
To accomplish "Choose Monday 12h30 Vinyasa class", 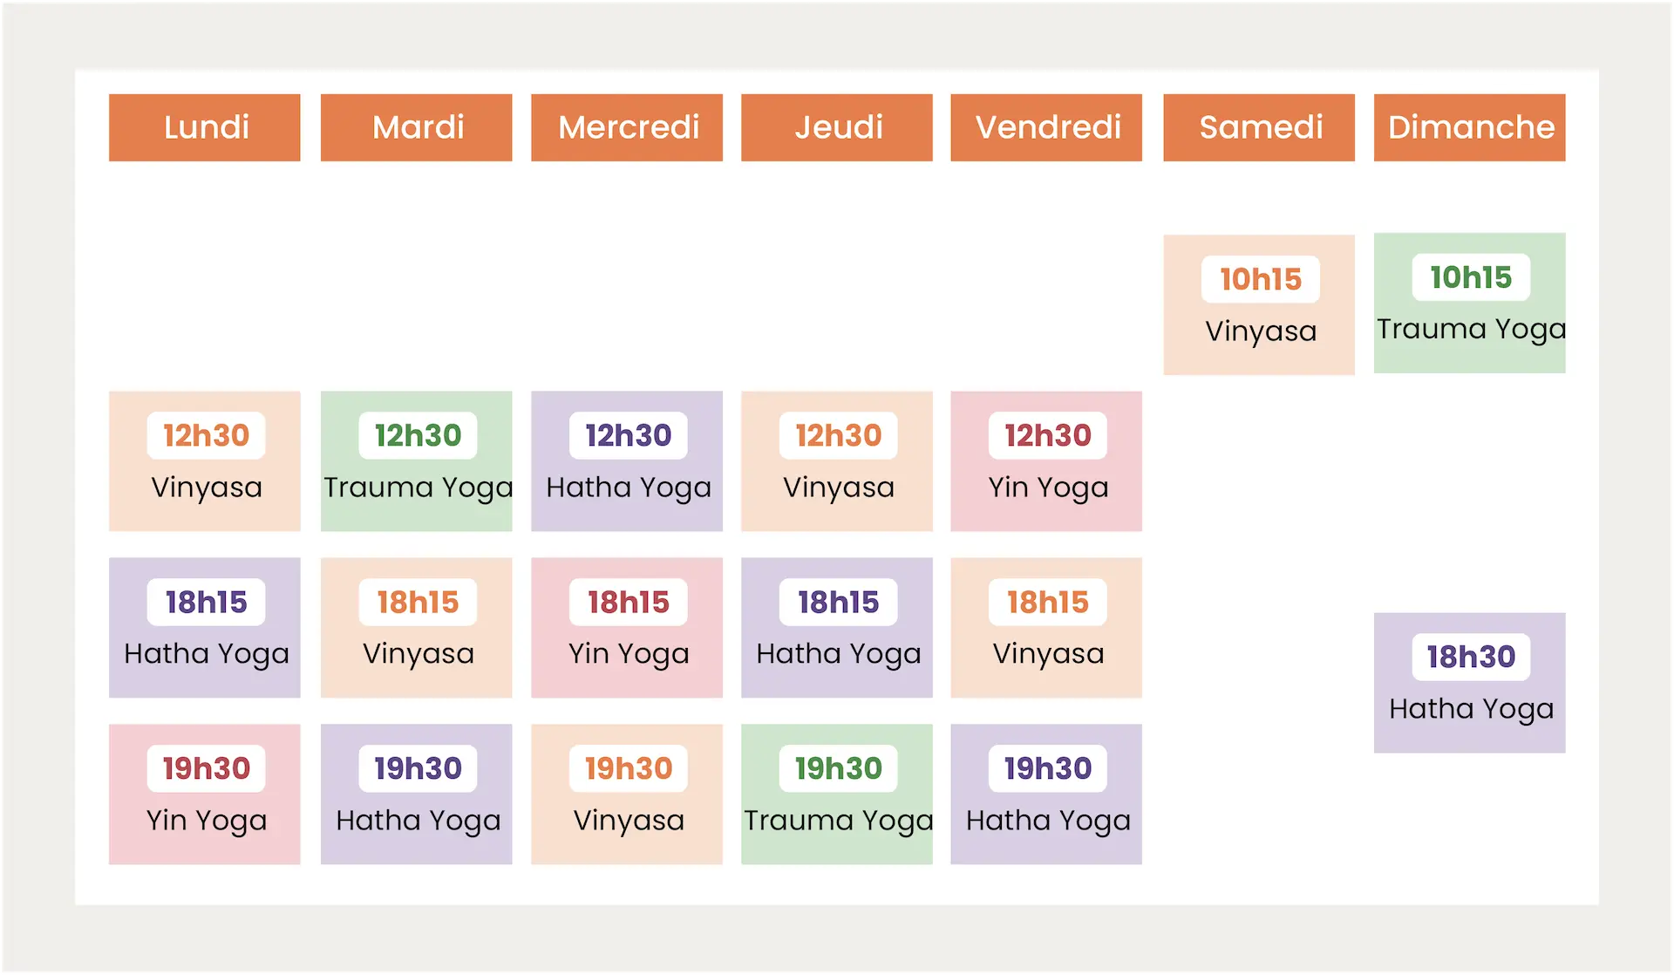I will pos(205,461).
